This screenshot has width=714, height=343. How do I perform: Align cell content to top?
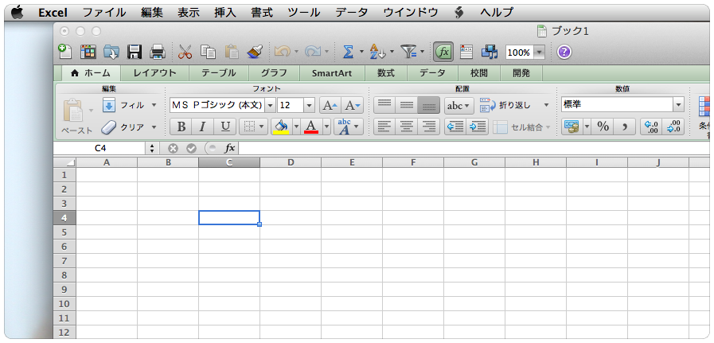pyautogui.click(x=384, y=105)
